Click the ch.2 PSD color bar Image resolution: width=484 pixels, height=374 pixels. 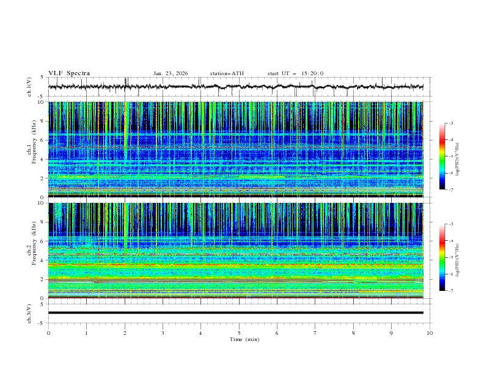442,257
